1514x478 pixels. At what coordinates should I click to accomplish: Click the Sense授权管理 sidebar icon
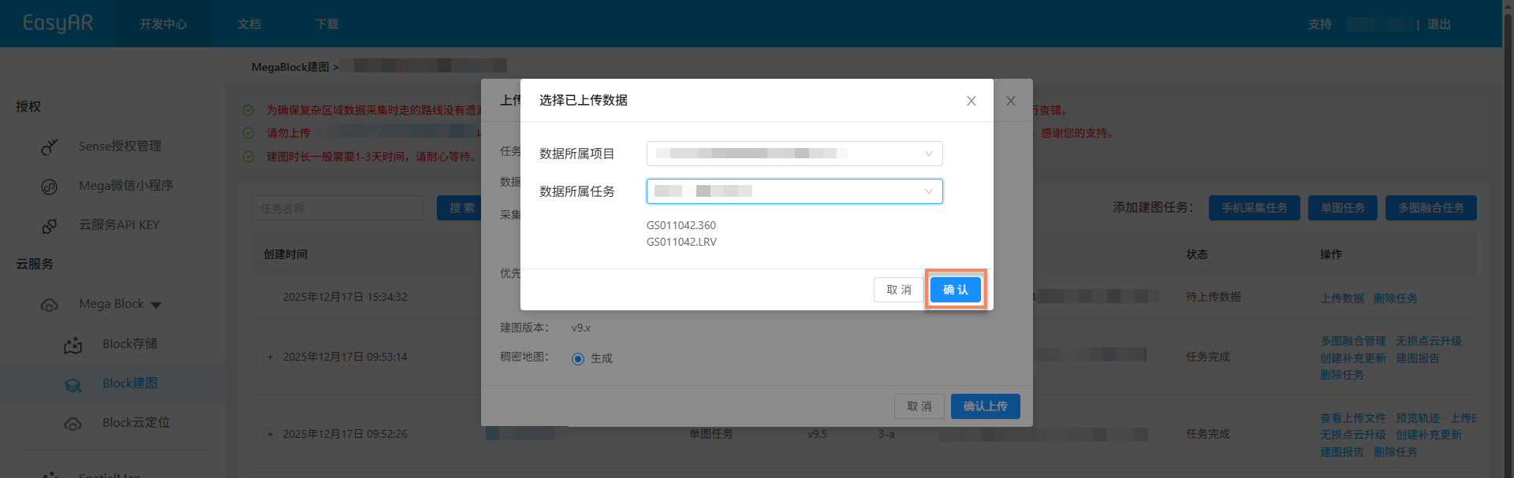[x=50, y=146]
